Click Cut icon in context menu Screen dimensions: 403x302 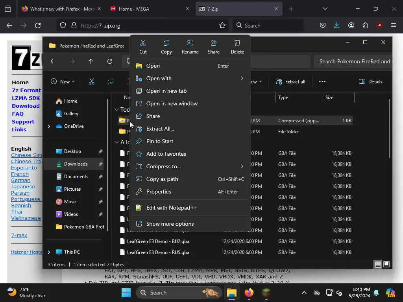tap(143, 47)
